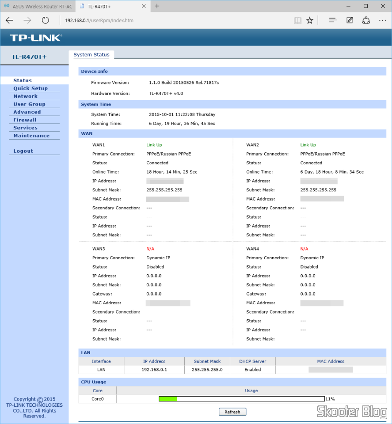The width and height of the screenshot is (392, 424).
Task: Click the TL-R470T+ model title in sidebar
Action: [x=29, y=57]
